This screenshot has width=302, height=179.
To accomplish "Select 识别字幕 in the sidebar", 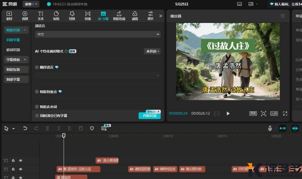I will coord(13,40).
